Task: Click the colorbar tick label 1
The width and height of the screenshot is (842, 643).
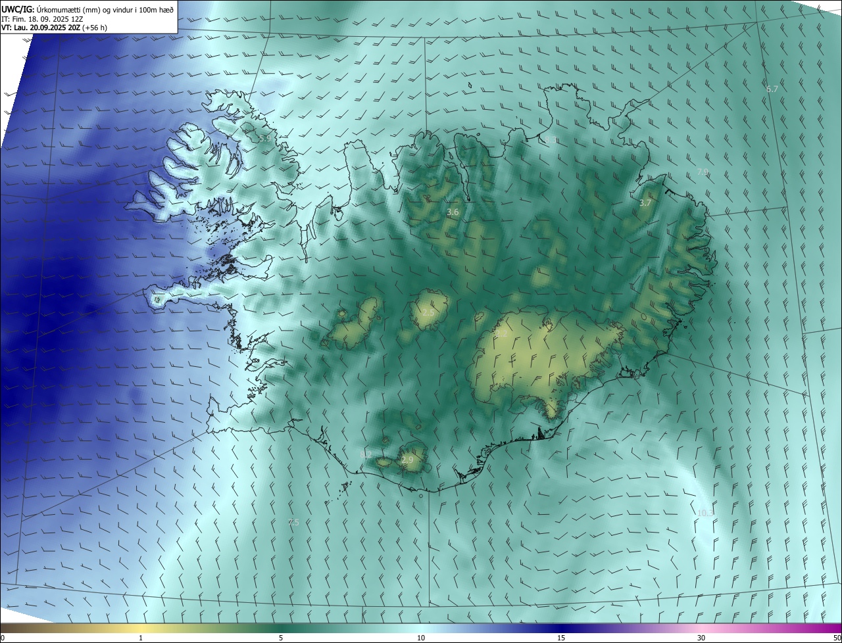Action: (x=141, y=638)
